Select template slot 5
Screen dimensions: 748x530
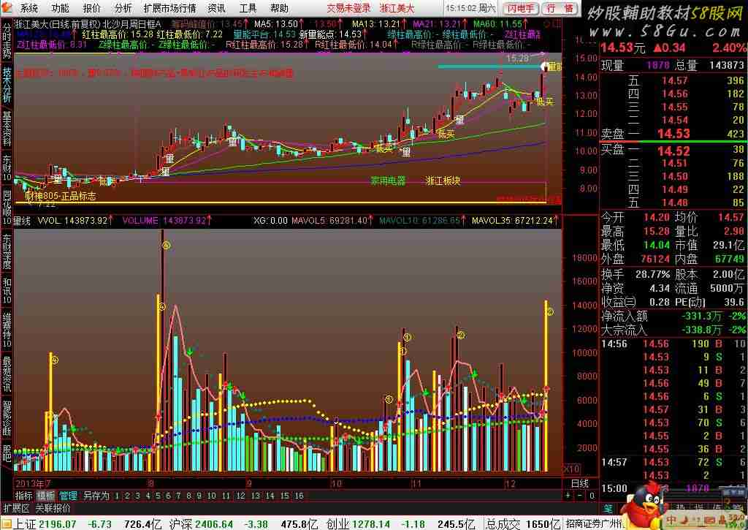(x=158, y=496)
